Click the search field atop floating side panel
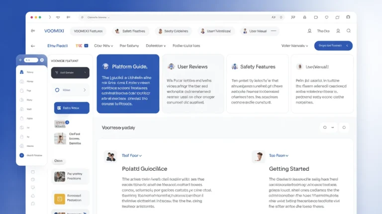382x214 pixels. [31, 60]
